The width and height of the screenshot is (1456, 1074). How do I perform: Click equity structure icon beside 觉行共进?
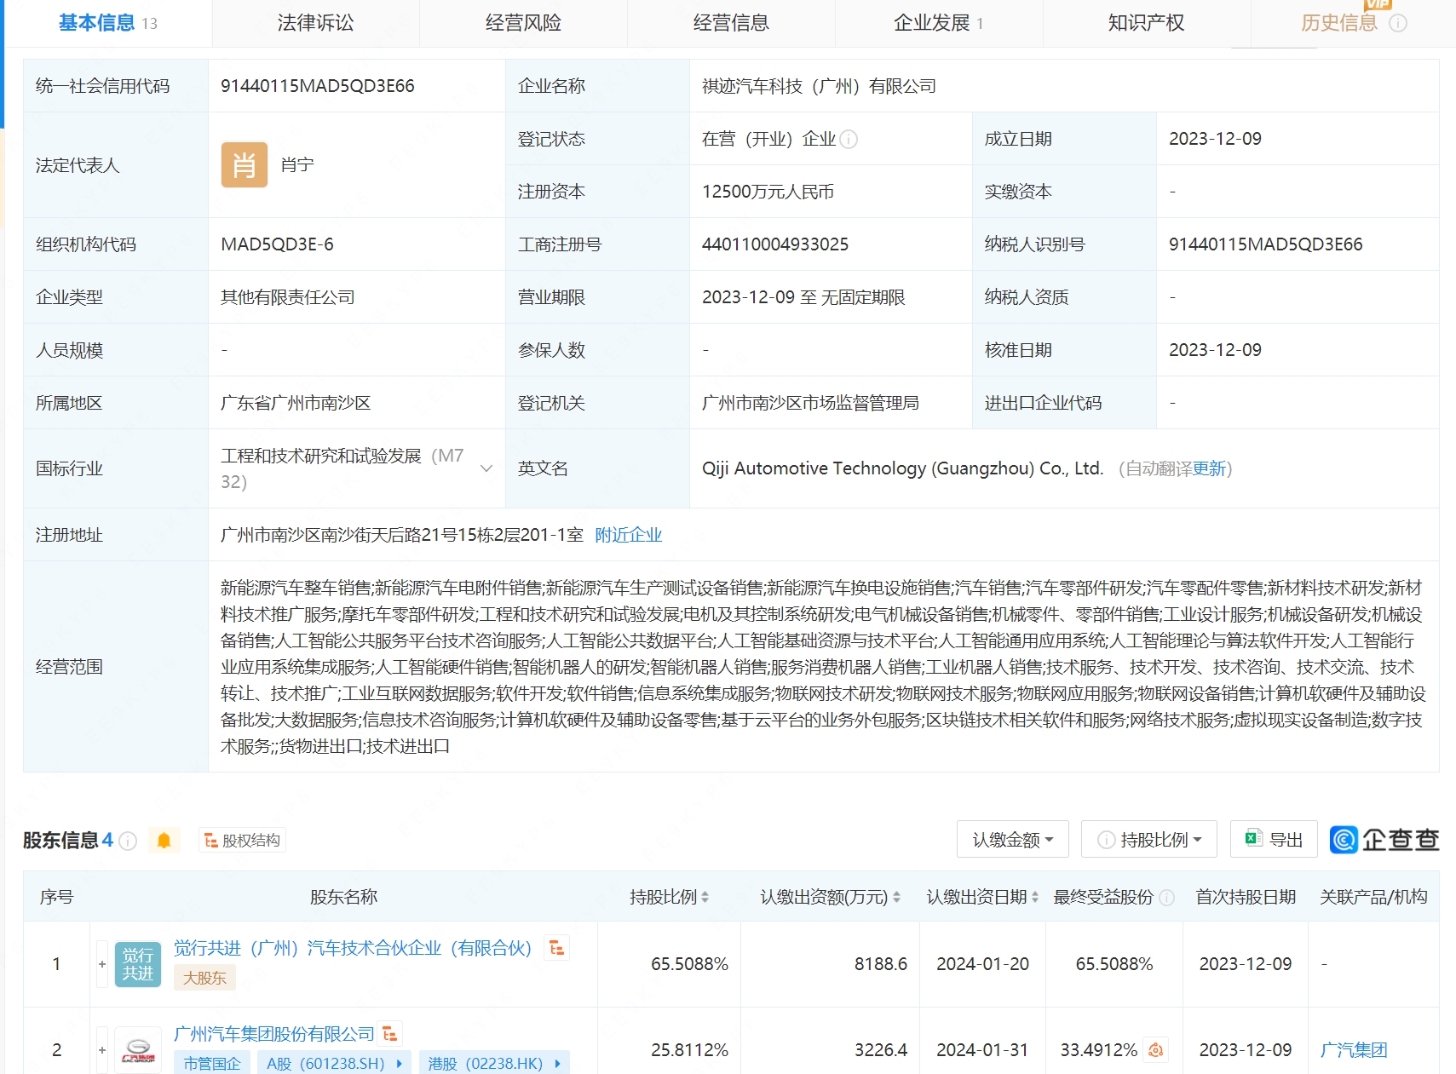coord(557,948)
